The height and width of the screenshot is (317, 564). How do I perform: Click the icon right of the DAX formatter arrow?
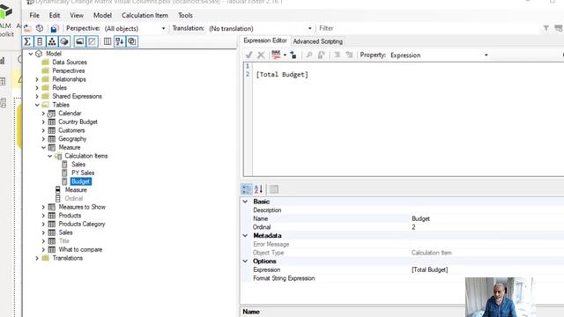pos(293,55)
